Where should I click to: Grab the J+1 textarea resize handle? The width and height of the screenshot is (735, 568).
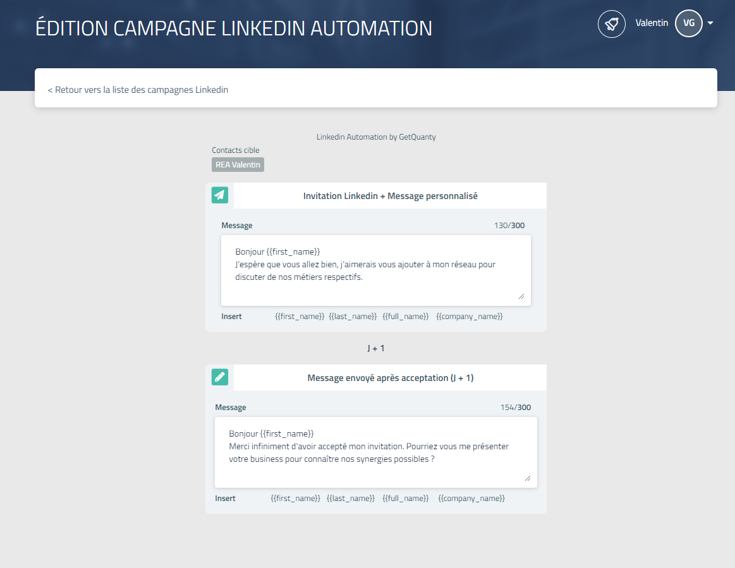[x=528, y=478]
